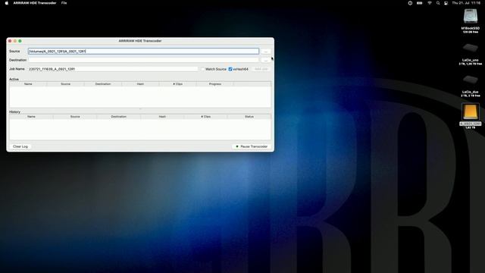Sort History table by # Clips column
Viewport: 485px width, 273px height.
pyautogui.click(x=205, y=117)
